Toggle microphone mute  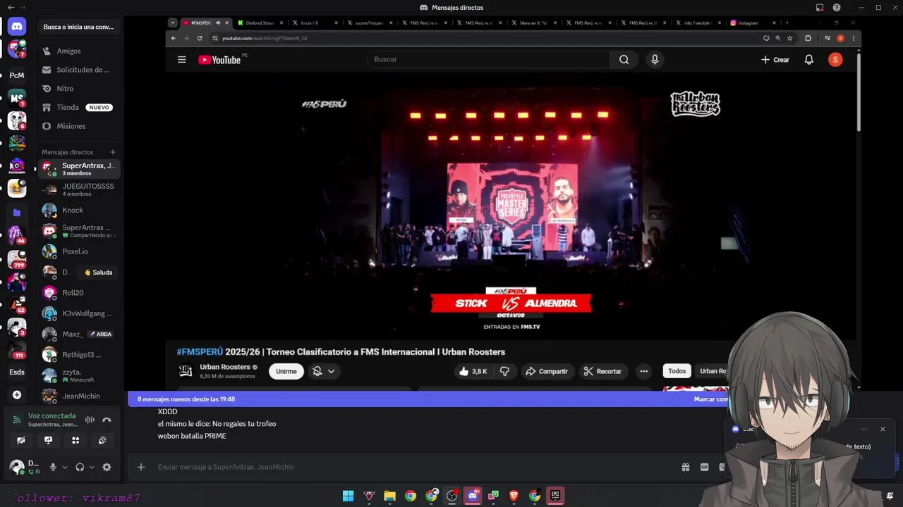pos(53,467)
